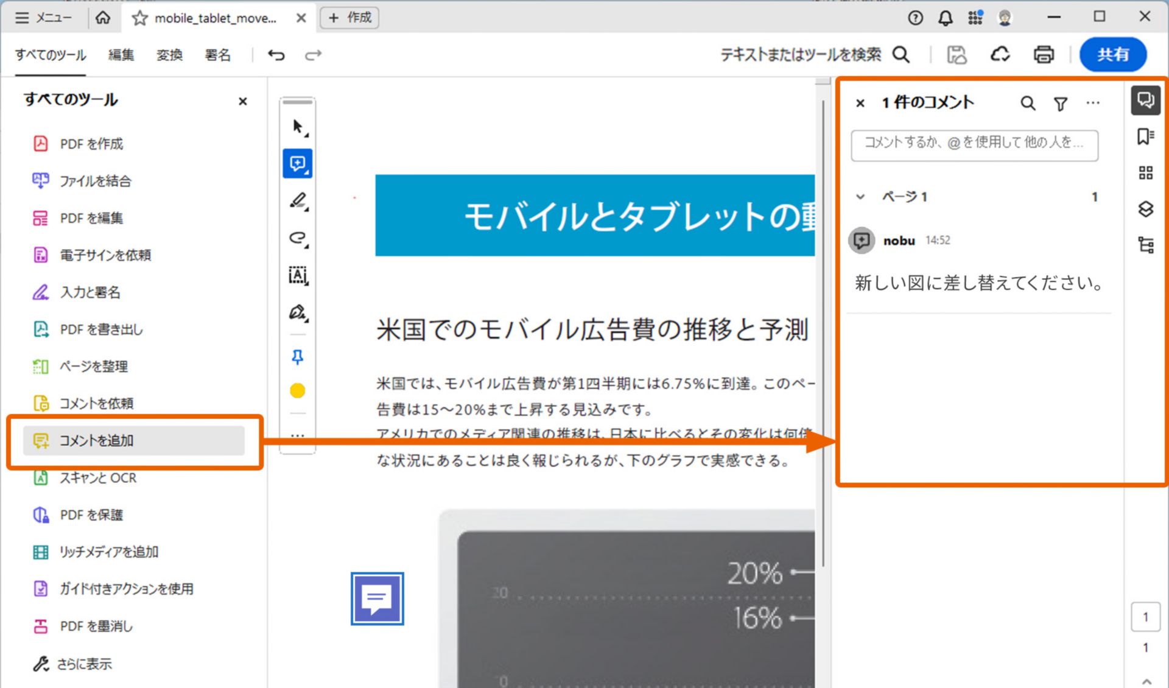Select the text box annotation tool

click(297, 275)
